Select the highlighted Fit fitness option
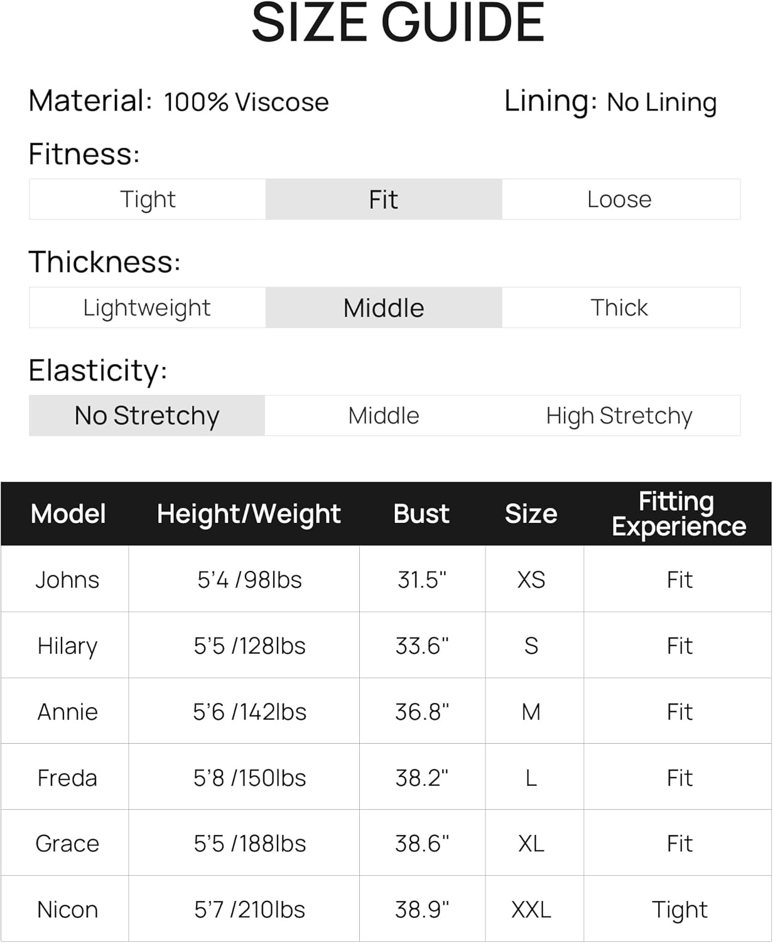Image resolution: width=773 pixels, height=943 pixels. point(384,199)
